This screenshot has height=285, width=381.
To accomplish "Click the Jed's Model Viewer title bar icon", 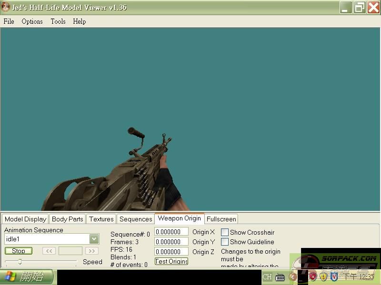I will tap(5, 7).
